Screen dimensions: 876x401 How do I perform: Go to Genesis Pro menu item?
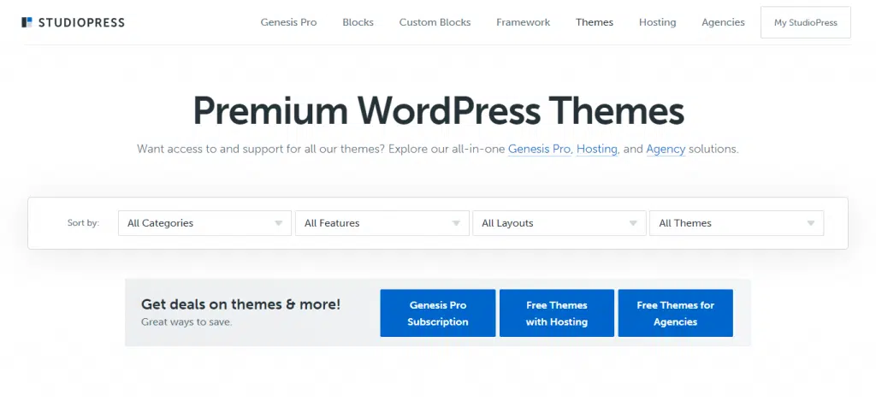pos(288,22)
